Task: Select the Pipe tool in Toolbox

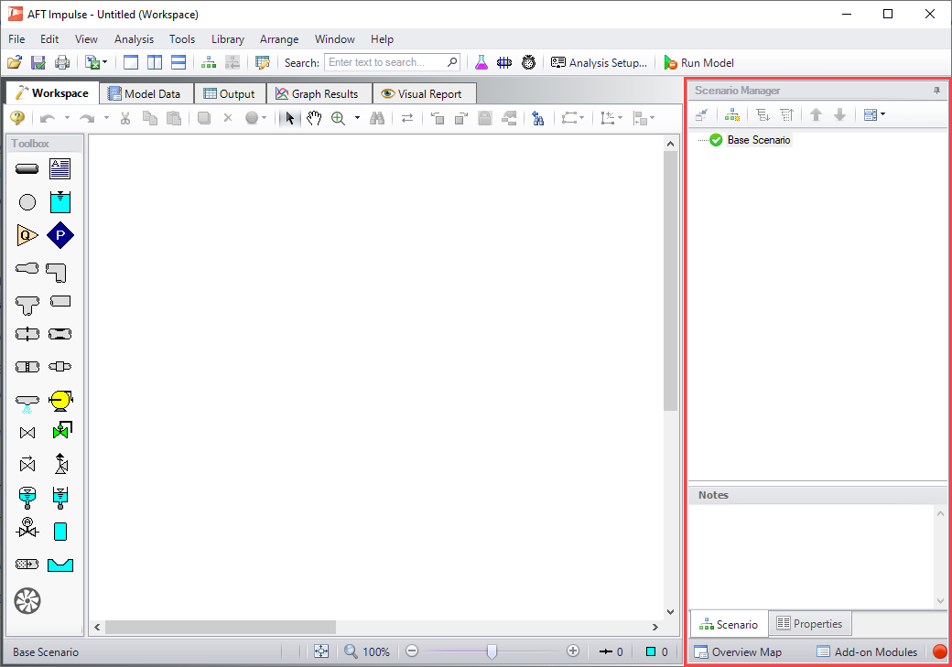Action: point(27,169)
